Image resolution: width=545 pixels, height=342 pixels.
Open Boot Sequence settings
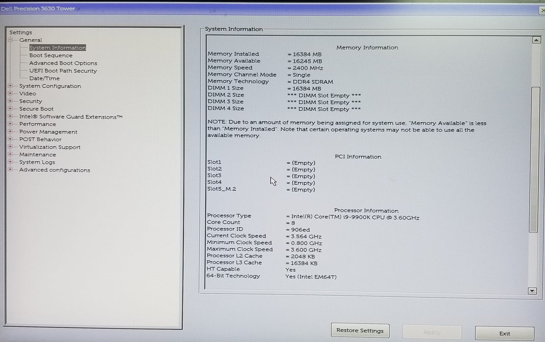tap(51, 55)
